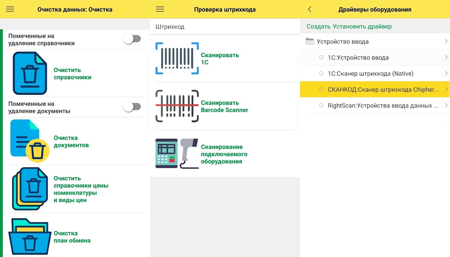Screen dimensions: 450x257
Task: Select radio circle for 1С:Сканер штрихкода (Native)
Action: pyautogui.click(x=321, y=74)
